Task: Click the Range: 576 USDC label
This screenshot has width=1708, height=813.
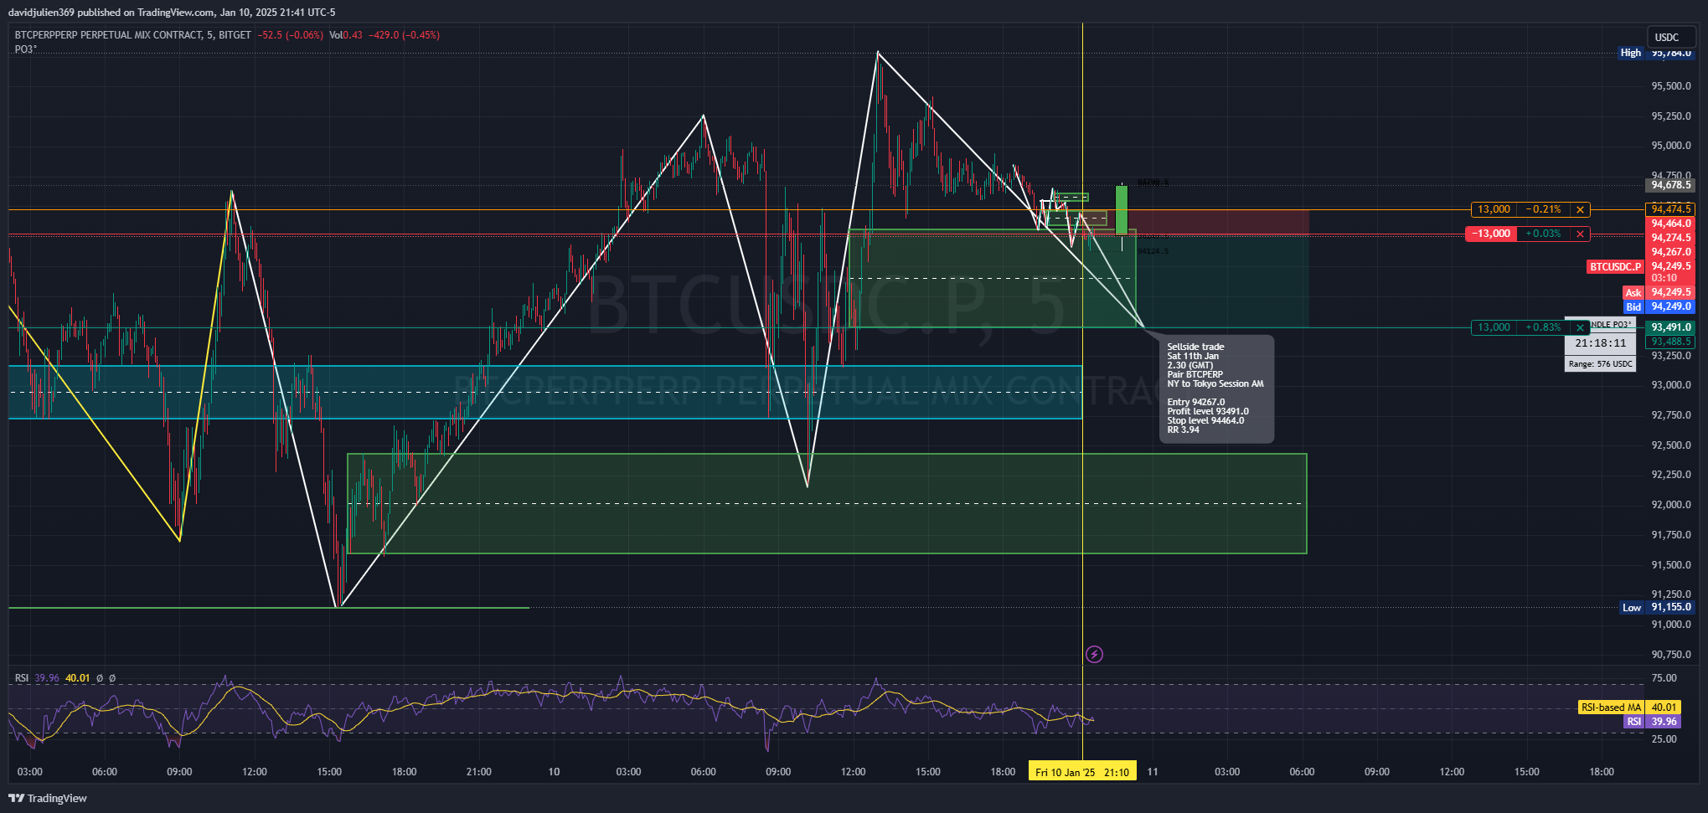Action: click(1600, 364)
